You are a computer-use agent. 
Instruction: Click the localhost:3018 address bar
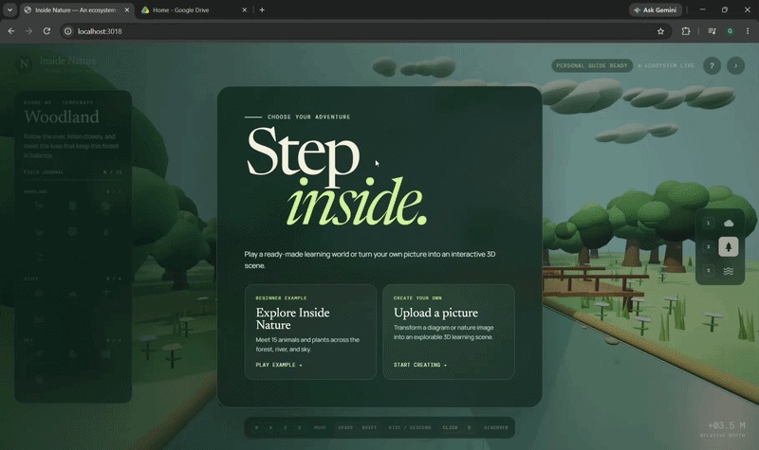tap(366, 31)
